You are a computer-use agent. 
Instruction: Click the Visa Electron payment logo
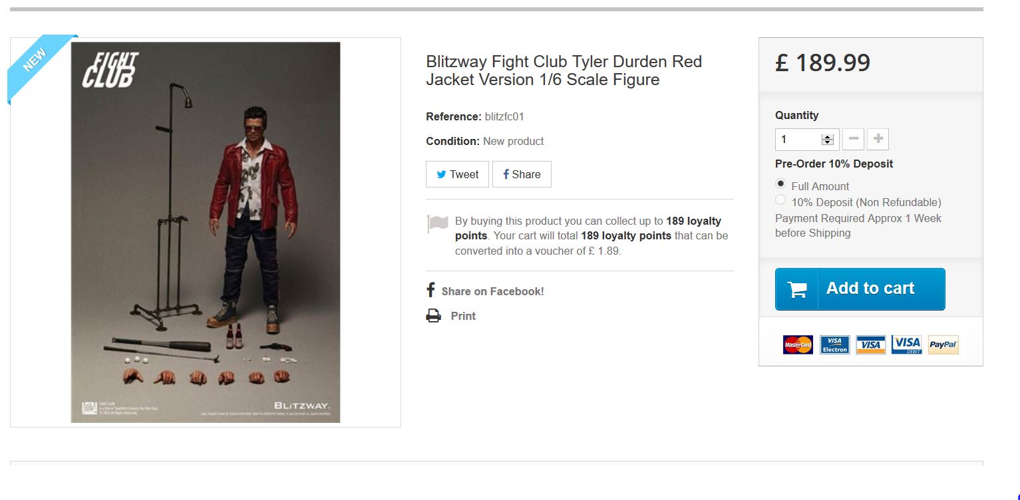pyautogui.click(x=834, y=344)
